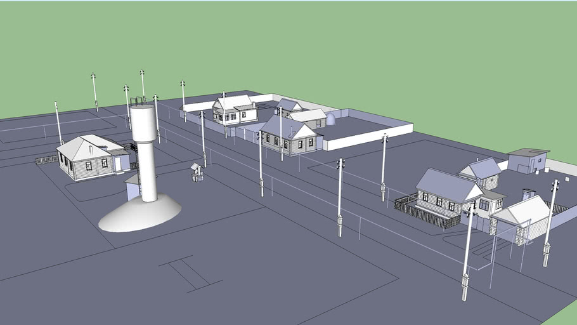Select the flat-roofed garage on the far right
This screenshot has width=577, height=325.
(x=528, y=160)
